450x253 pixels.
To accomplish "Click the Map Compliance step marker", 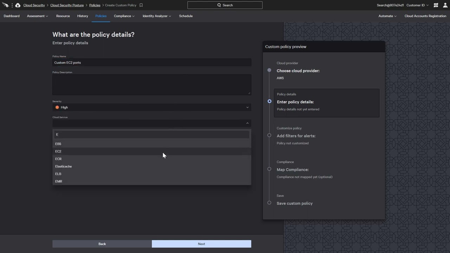I will 269,169.
